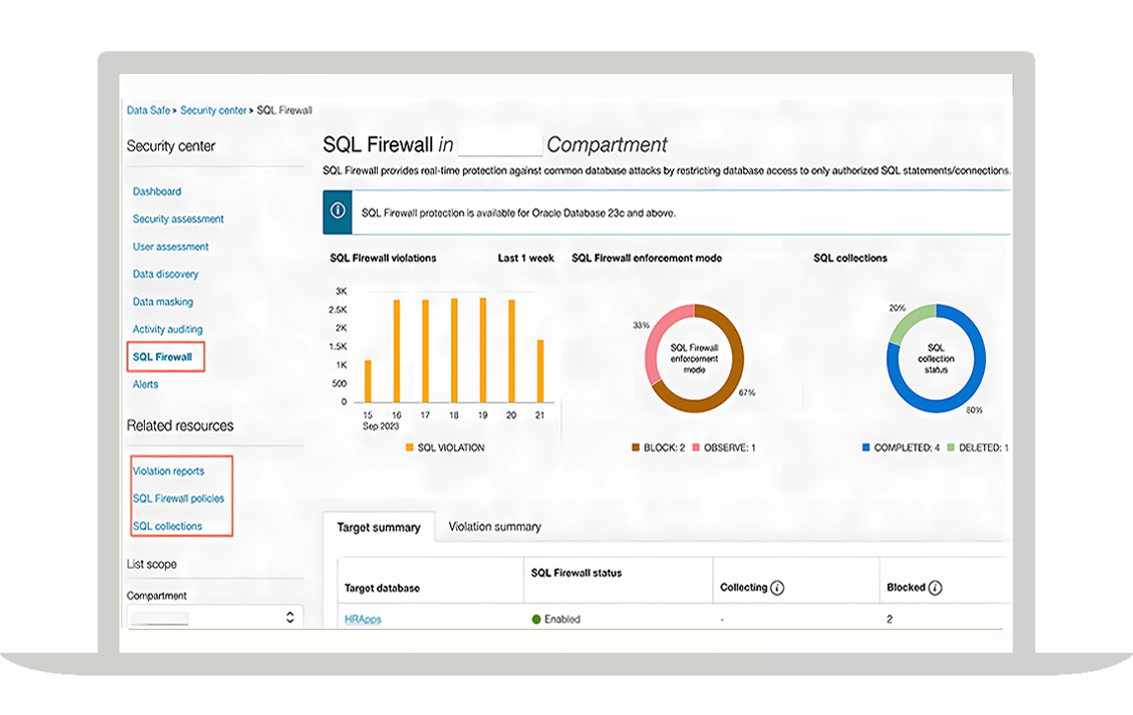Select the Target summary tab
This screenshot has height=715, width=1133.
(x=378, y=527)
